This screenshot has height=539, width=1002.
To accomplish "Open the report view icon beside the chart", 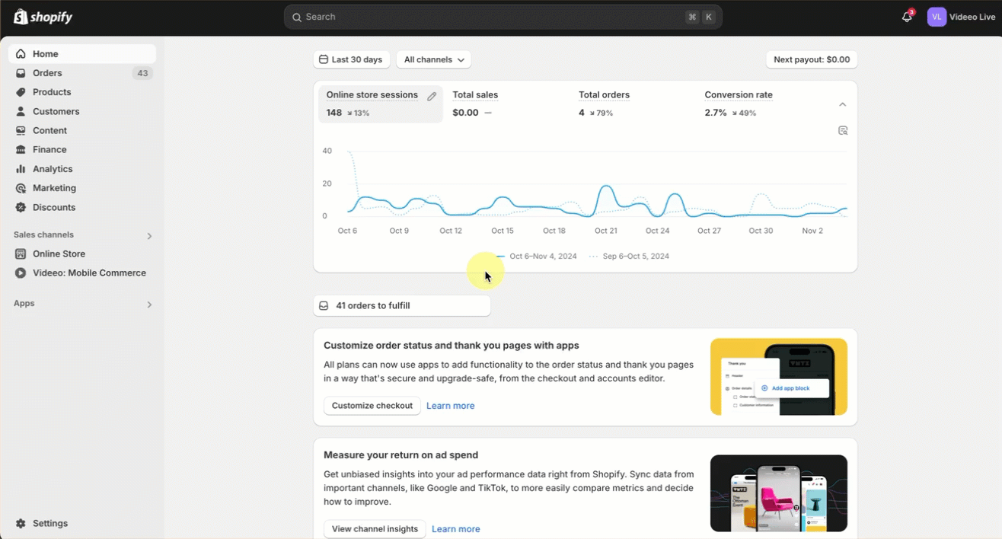I will [x=843, y=131].
